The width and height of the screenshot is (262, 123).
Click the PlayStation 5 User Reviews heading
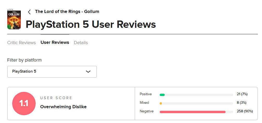(91, 25)
